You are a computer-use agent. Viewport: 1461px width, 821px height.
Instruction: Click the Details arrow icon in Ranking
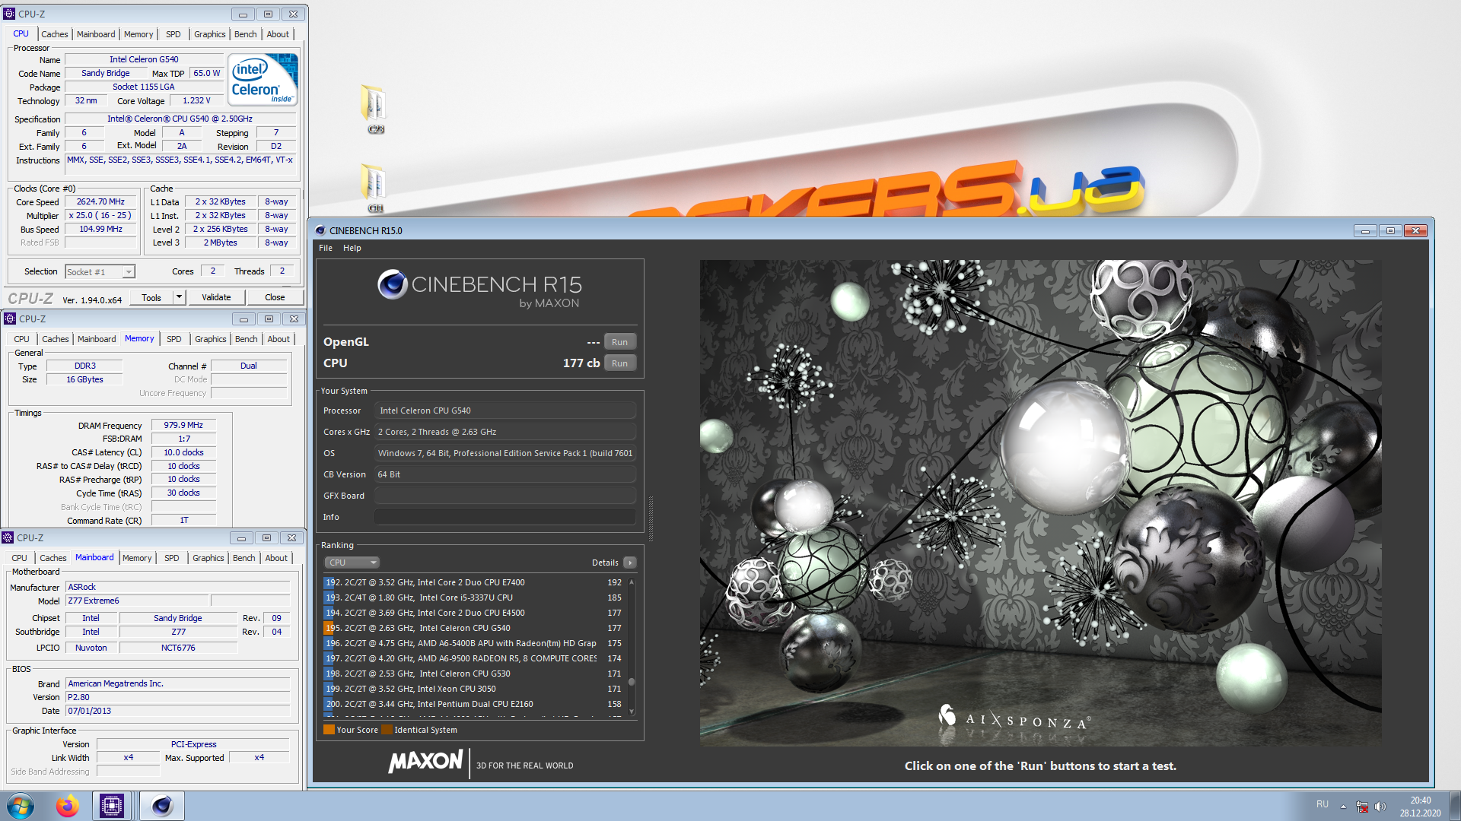pos(629,563)
